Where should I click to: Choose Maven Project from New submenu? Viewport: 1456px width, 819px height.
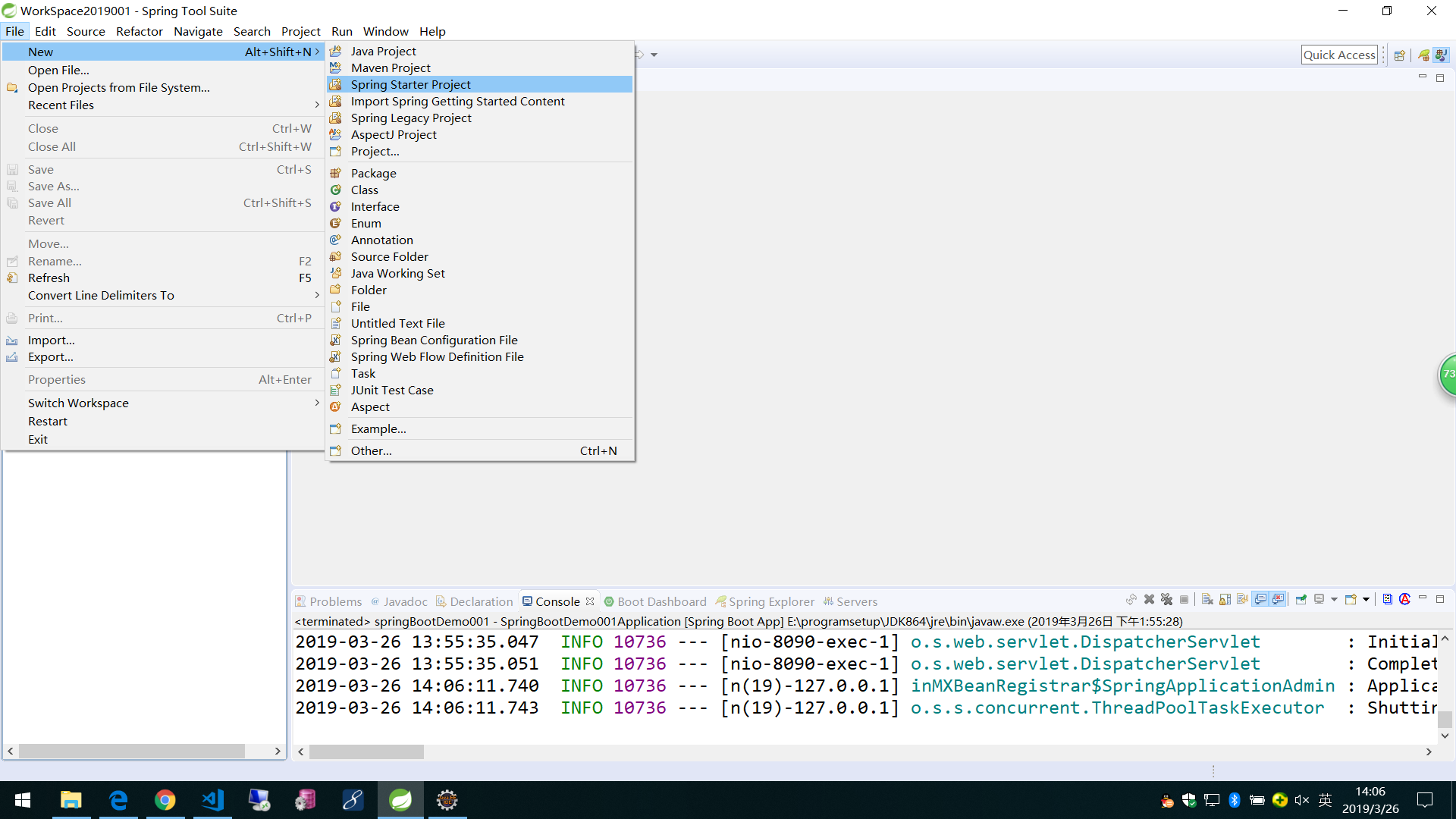tap(390, 67)
